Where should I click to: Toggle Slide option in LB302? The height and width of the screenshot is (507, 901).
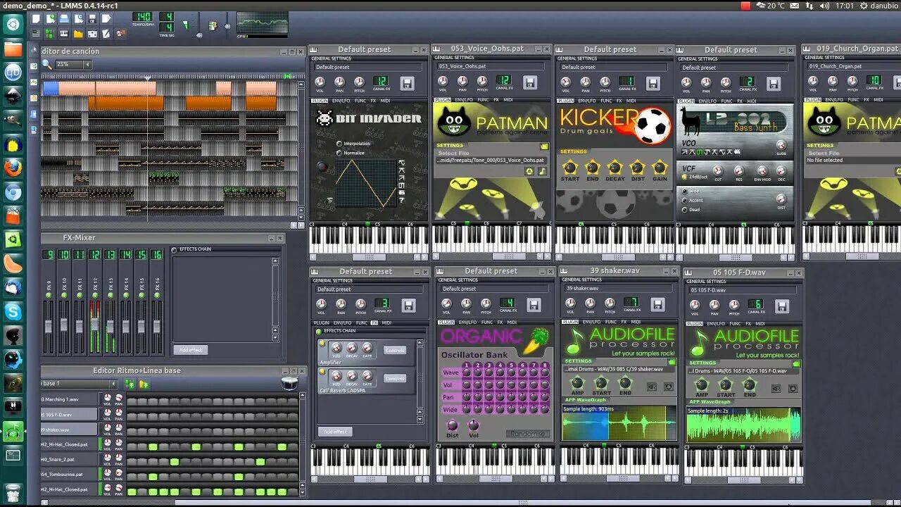tap(684, 191)
